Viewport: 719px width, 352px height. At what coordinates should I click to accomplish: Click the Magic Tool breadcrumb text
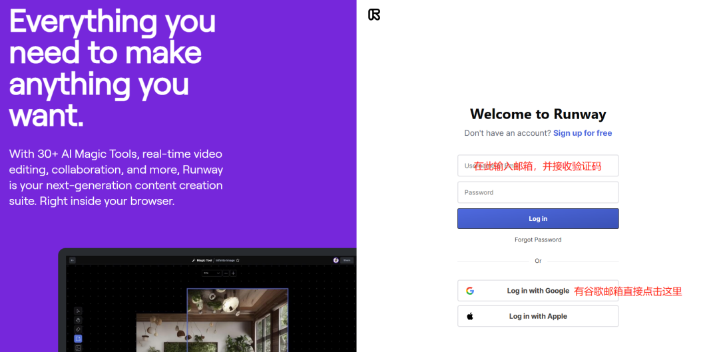tap(204, 260)
